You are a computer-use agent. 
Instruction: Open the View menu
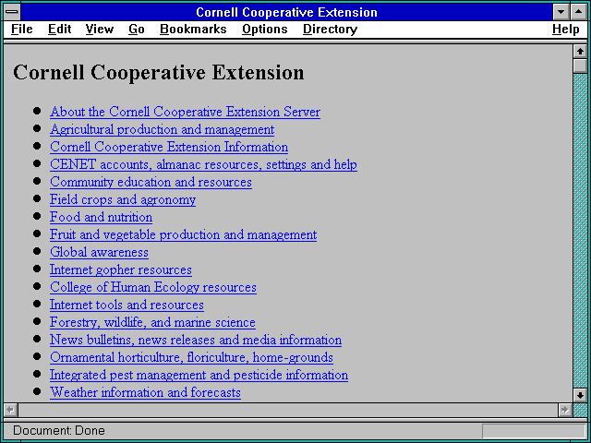pos(100,29)
